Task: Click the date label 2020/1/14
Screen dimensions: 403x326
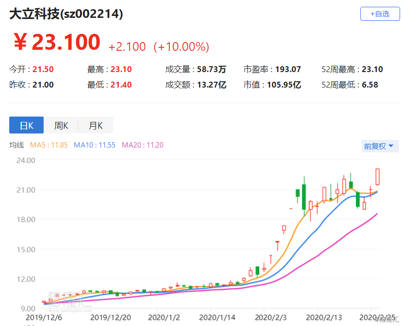Action: click(x=217, y=318)
